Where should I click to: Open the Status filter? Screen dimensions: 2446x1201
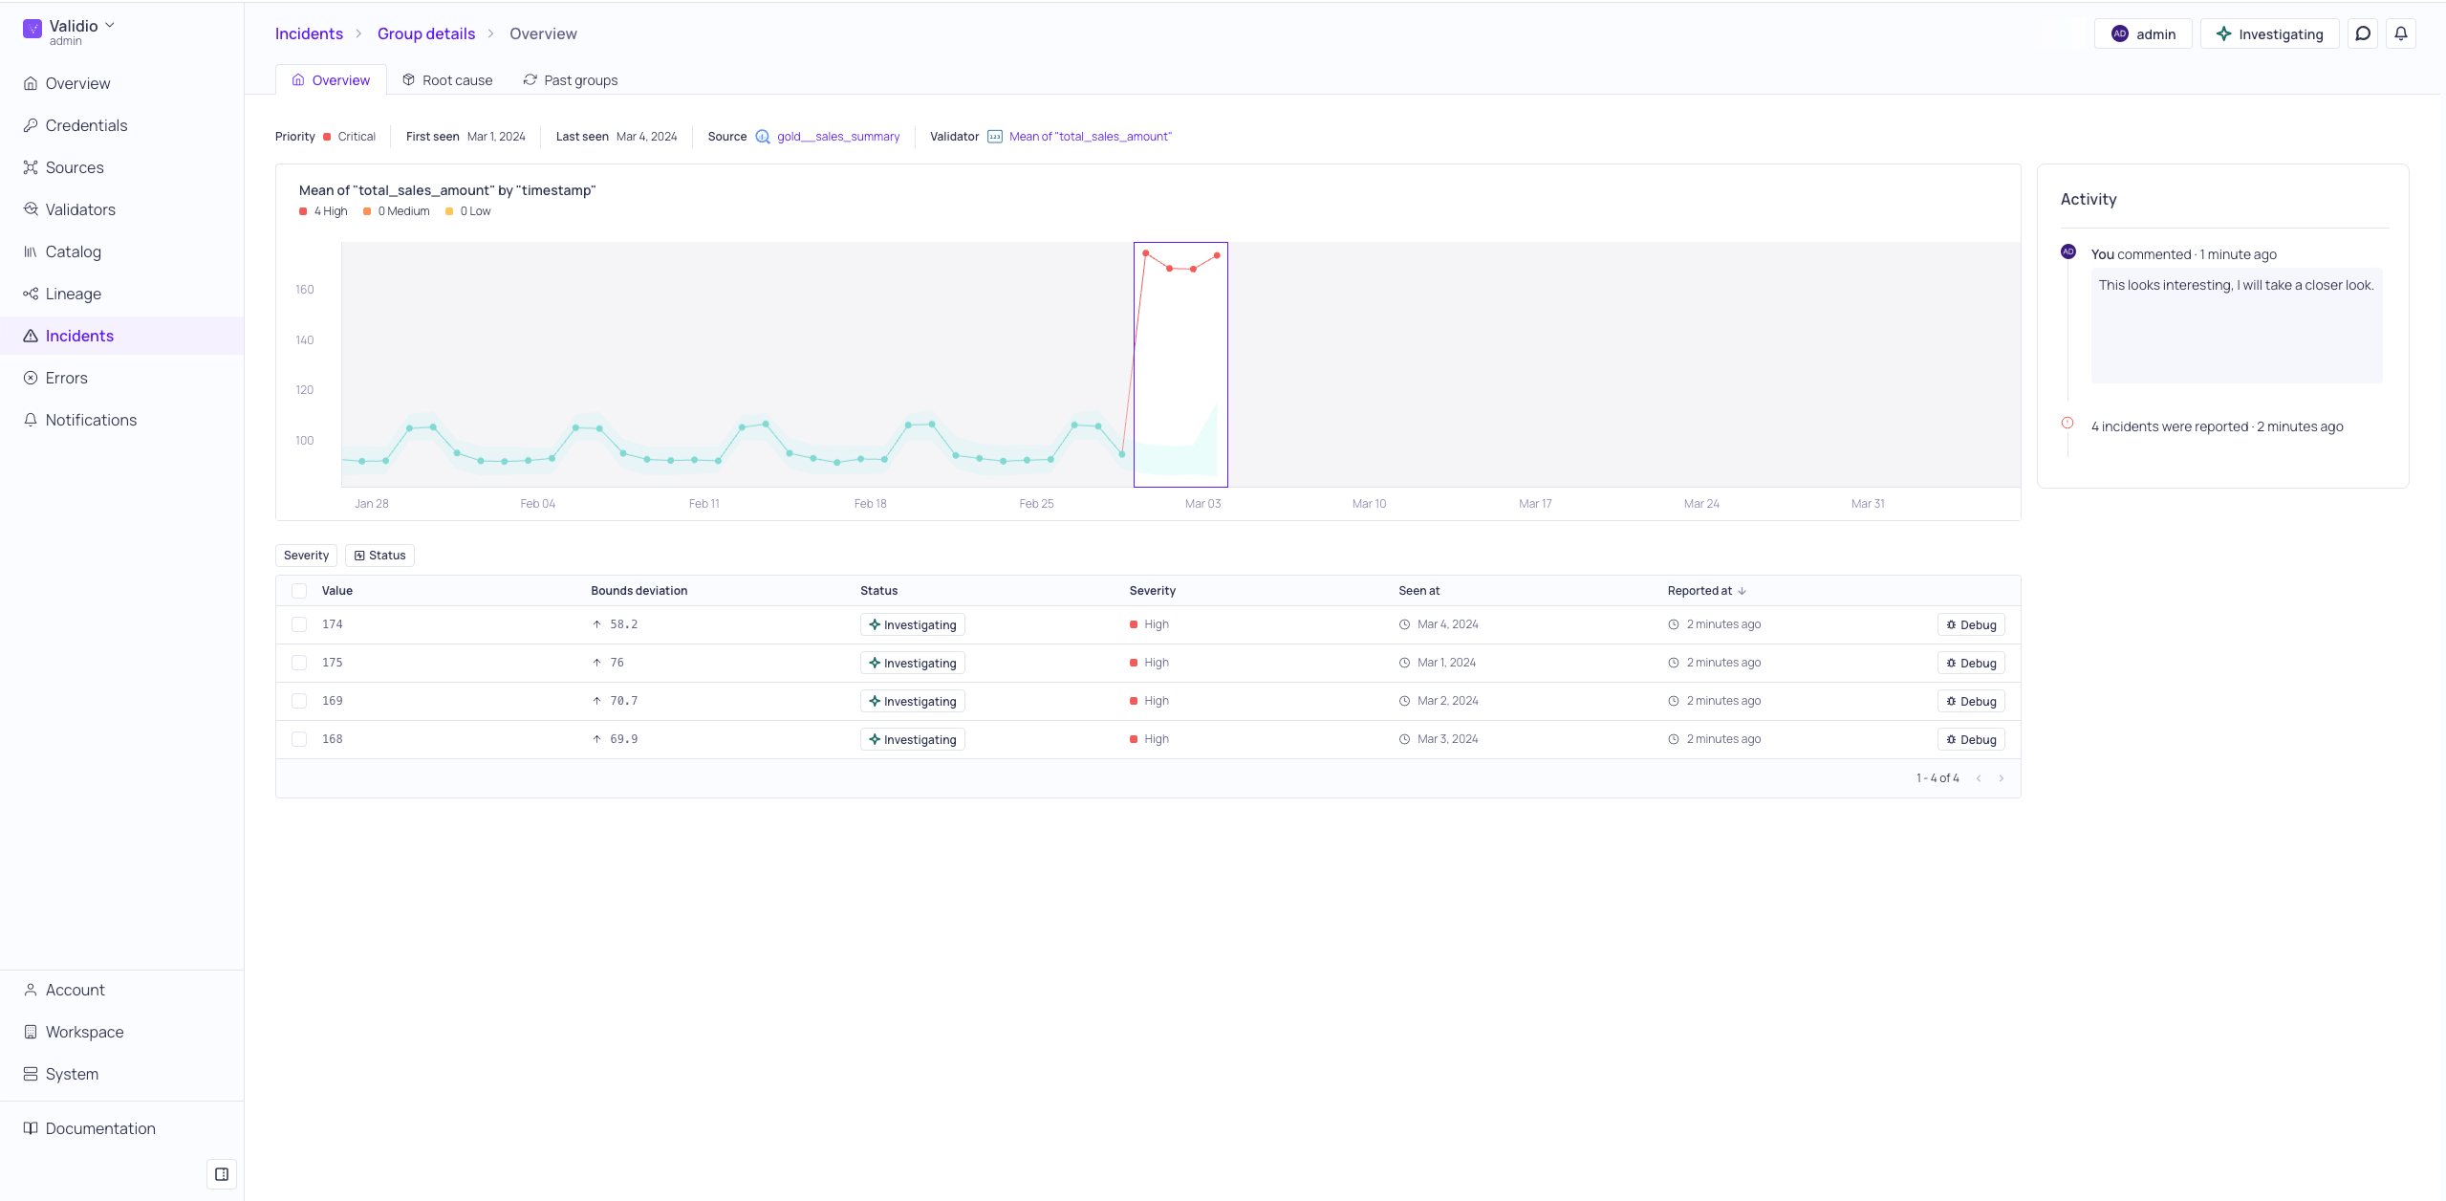click(379, 556)
